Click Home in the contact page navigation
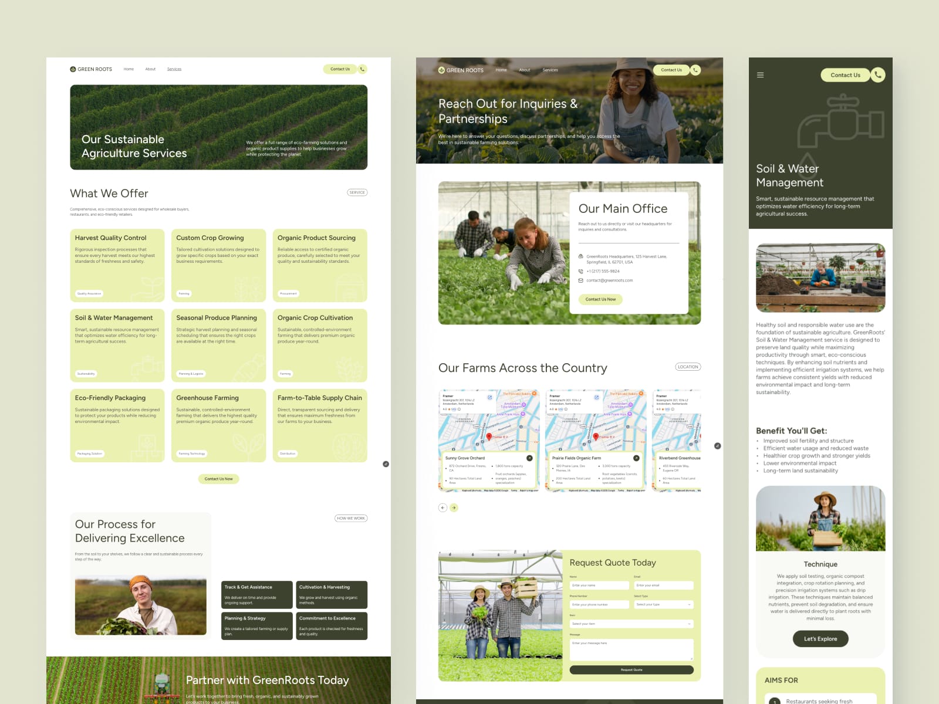Viewport: 939px width, 704px height. pos(501,70)
